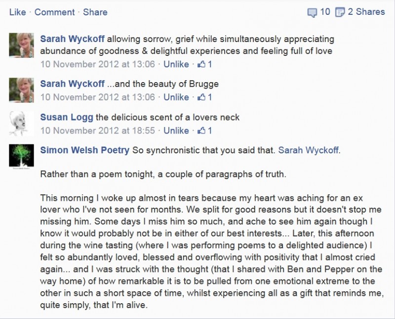The image size is (395, 319).
Task: Open the 2 Shares list
Action: [366, 12]
